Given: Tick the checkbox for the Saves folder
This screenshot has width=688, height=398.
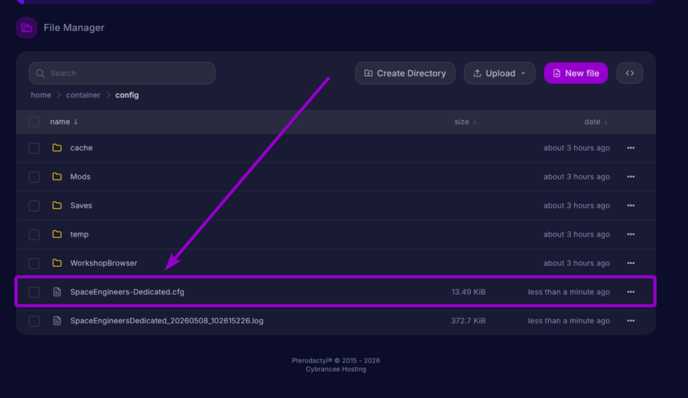Looking at the screenshot, I should 34,206.
